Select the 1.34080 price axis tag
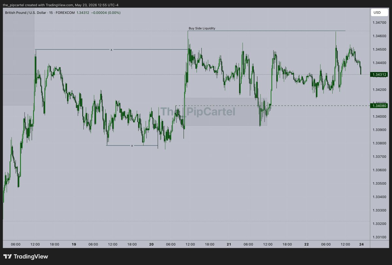 tap(379, 105)
